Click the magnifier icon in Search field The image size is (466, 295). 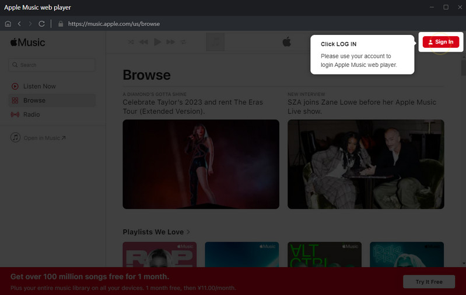[x=15, y=65]
